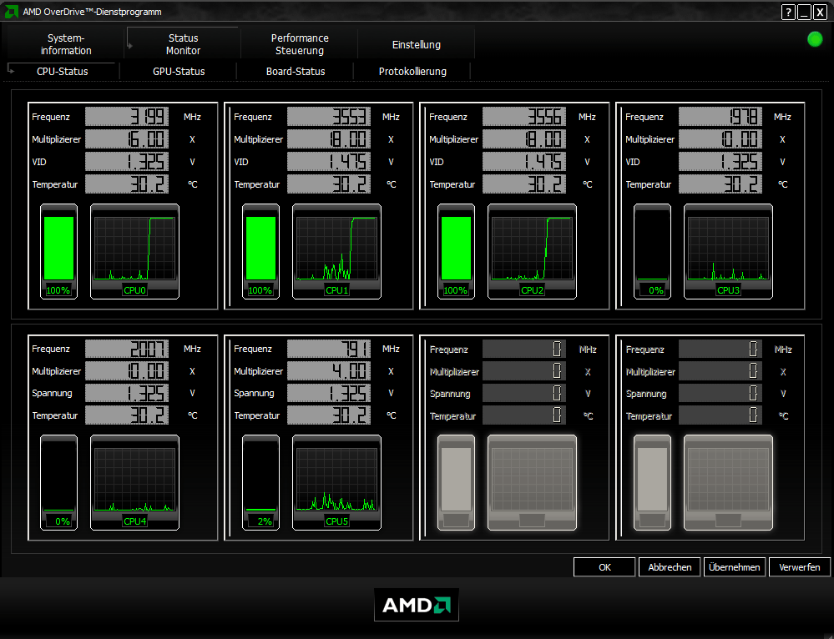This screenshot has width=834, height=639.
Task: Click the CPU2 Temperatur label
Action: (452, 184)
